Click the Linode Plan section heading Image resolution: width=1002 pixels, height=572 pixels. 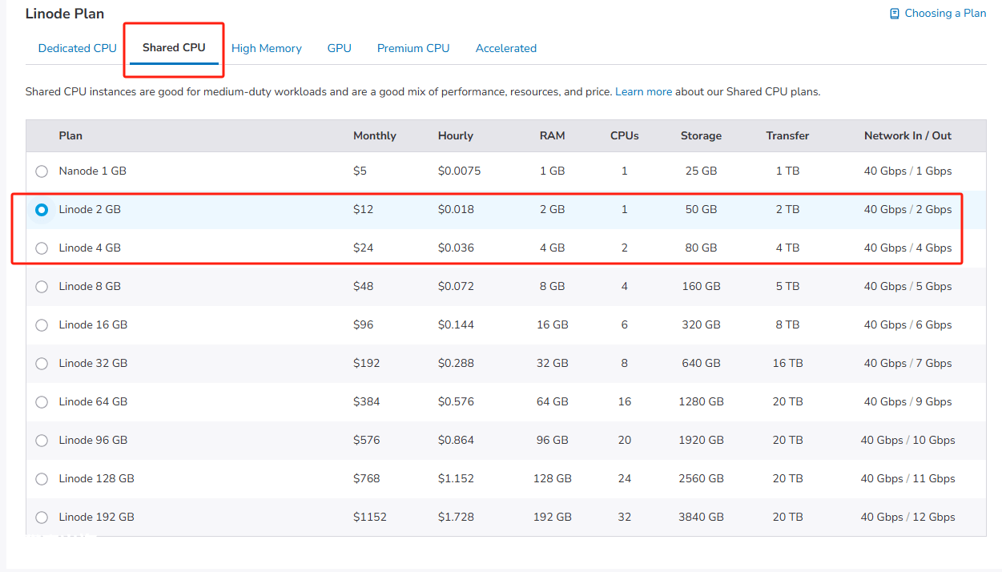point(65,14)
